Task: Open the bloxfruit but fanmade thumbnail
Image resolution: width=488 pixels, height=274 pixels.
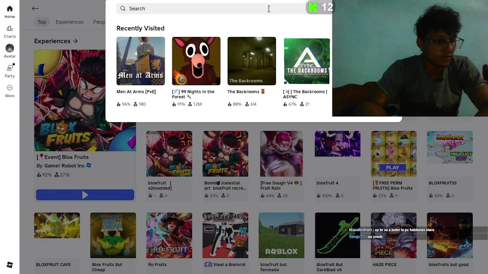Action: click(x=281, y=235)
